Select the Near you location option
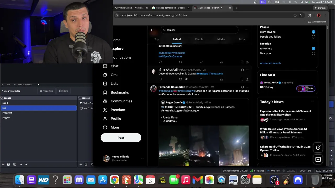 pos(313,54)
